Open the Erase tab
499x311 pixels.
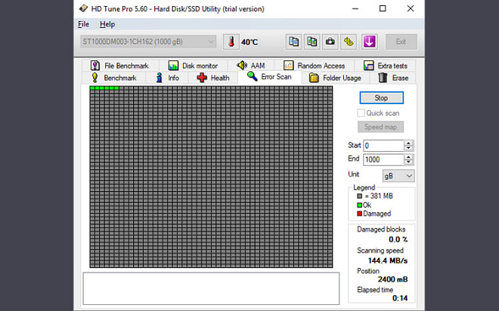tap(393, 78)
